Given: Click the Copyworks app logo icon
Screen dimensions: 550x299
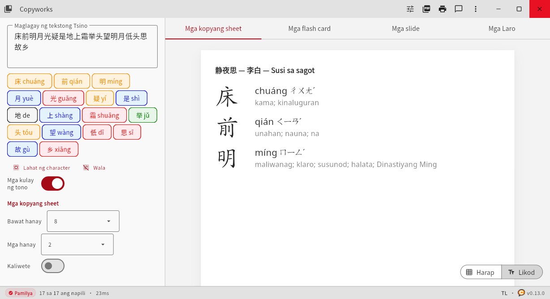Looking at the screenshot, I should coord(8,9).
